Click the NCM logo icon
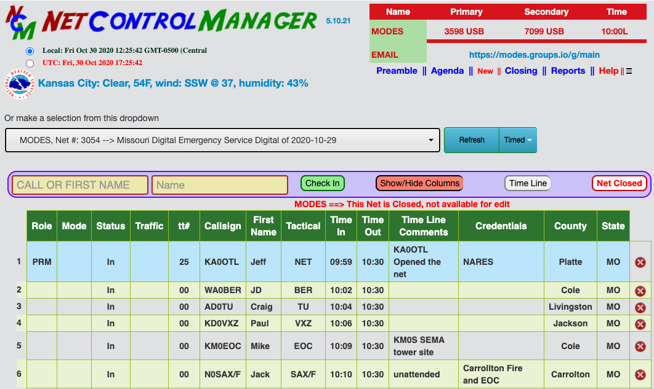This screenshot has height=389, width=654. 21,23
